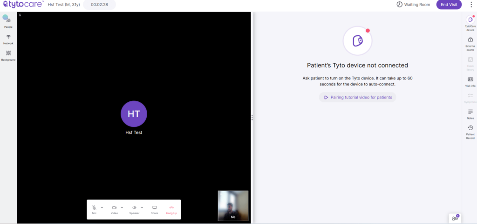Open the Background effects option
Screen dimensions: 477x224
point(8,54)
